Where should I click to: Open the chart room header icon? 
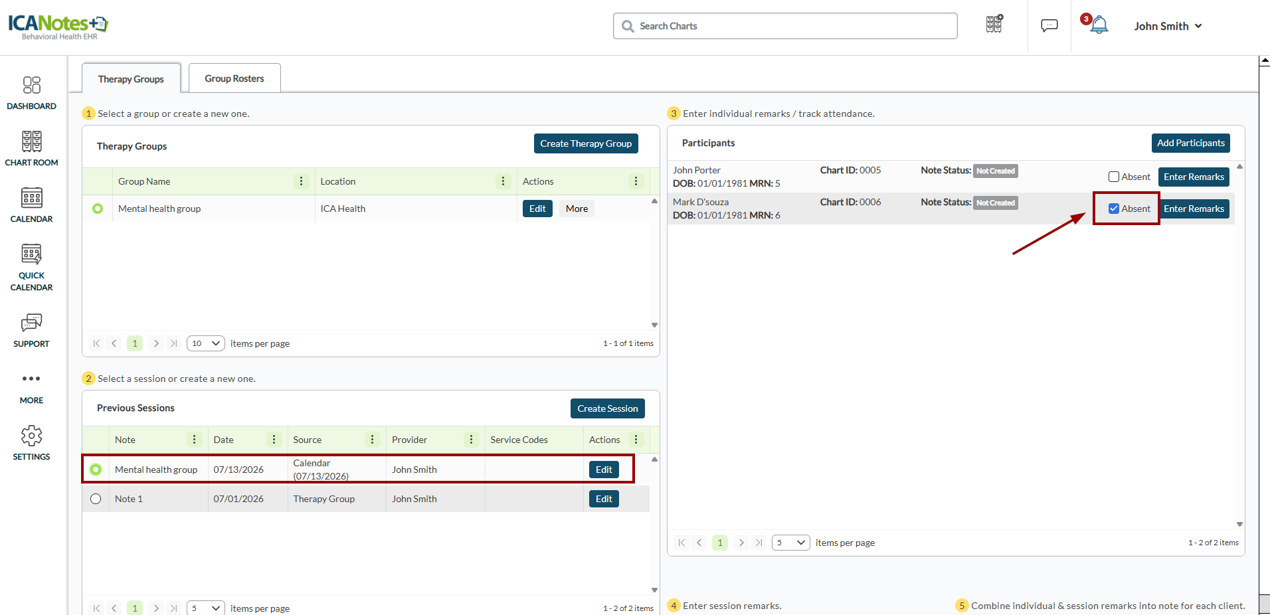coord(994,25)
